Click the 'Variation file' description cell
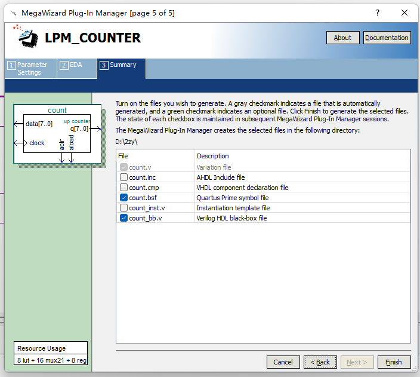 [x=214, y=167]
